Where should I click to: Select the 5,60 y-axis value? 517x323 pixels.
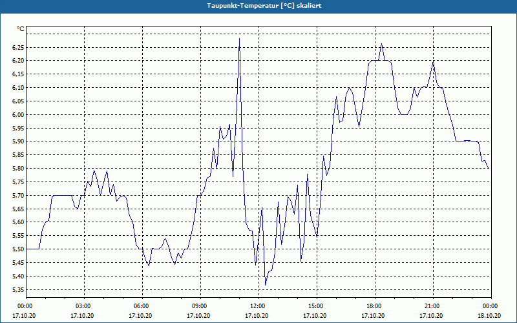[18, 222]
